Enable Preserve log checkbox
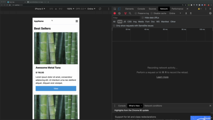 pos(135,13)
